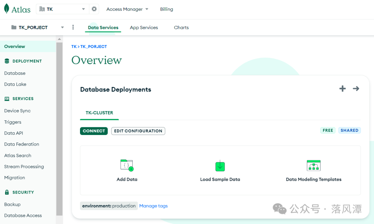374x224 pixels.
Task: Open Backup in the sidebar
Action: point(12,204)
